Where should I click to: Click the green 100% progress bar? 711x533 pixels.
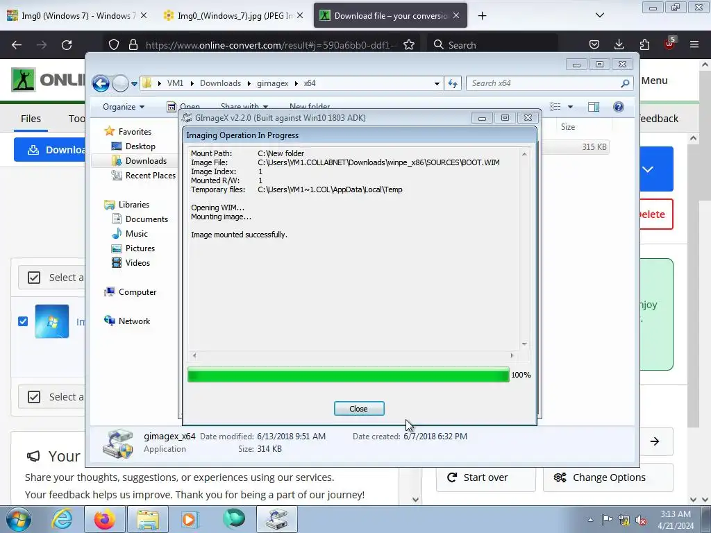tap(349, 375)
